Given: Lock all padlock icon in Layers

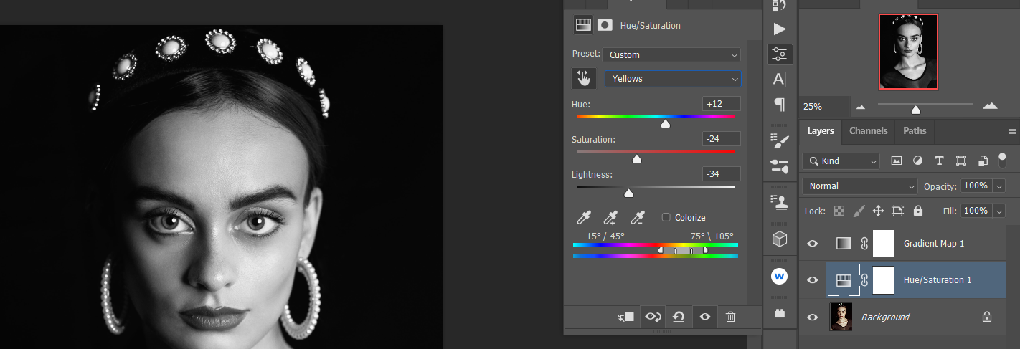Looking at the screenshot, I should coord(917,211).
